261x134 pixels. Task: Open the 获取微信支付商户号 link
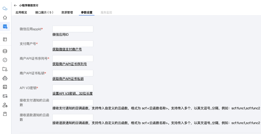coord(67,49)
